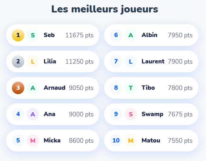
Task: Click the bronze rank 3 medal badge
Action: [x=18, y=88]
